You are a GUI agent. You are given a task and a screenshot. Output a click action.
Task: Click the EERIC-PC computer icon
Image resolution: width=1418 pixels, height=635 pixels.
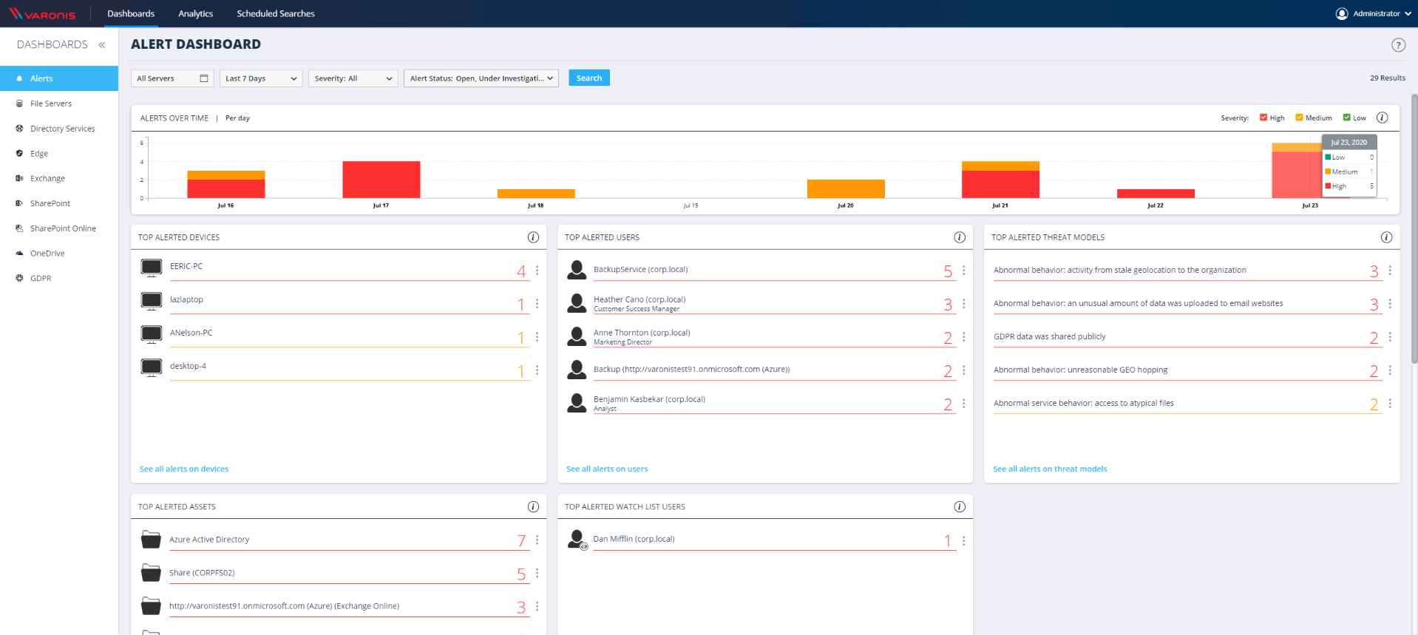pos(152,268)
